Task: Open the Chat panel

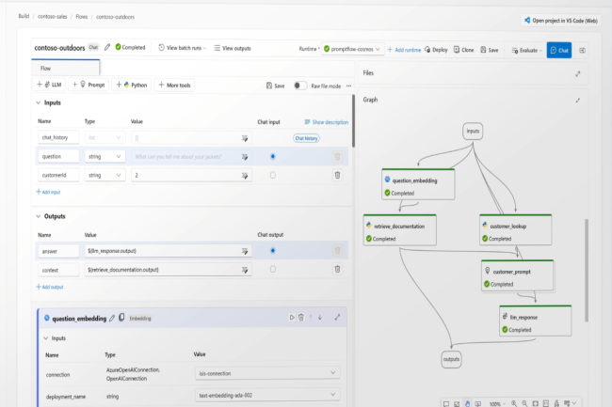Action: pos(559,50)
